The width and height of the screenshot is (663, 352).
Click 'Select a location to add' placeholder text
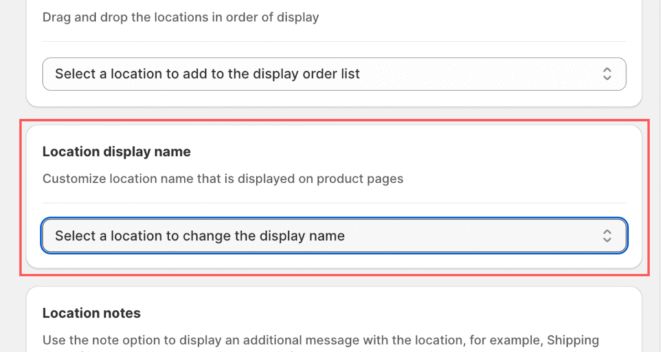(207, 74)
